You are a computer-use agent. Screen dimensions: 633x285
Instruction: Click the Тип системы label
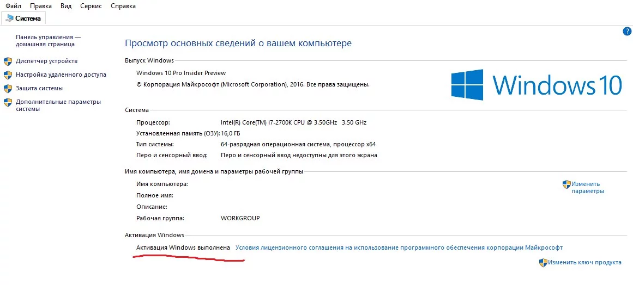click(x=155, y=144)
